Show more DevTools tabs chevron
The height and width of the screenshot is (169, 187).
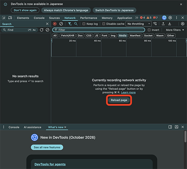pyautogui.click(x=136, y=18)
